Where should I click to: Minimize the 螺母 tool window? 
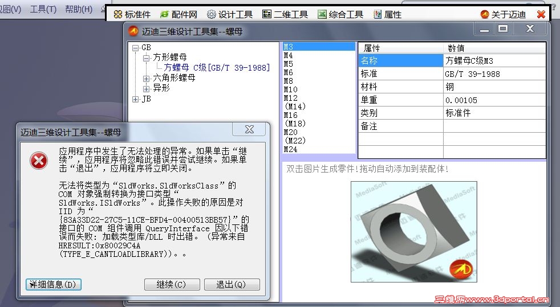pyautogui.click(x=484, y=29)
